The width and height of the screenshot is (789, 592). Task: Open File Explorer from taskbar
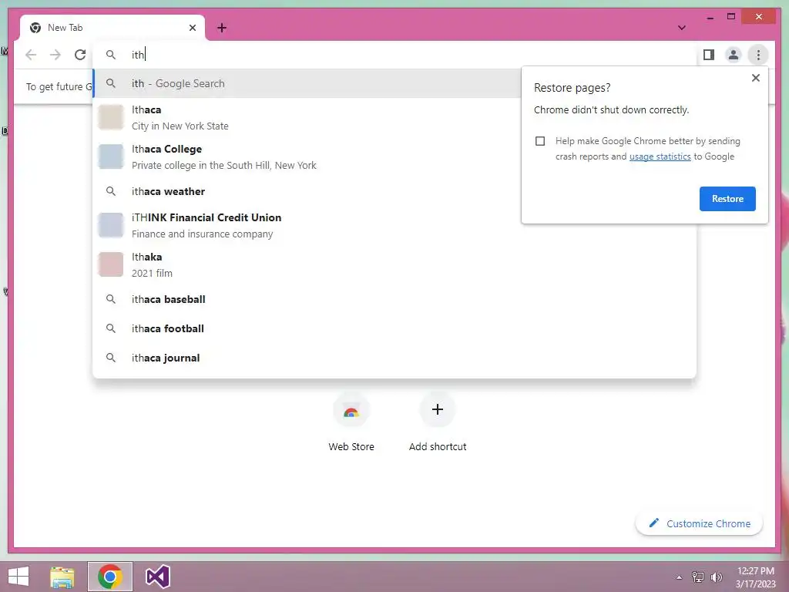pos(62,577)
